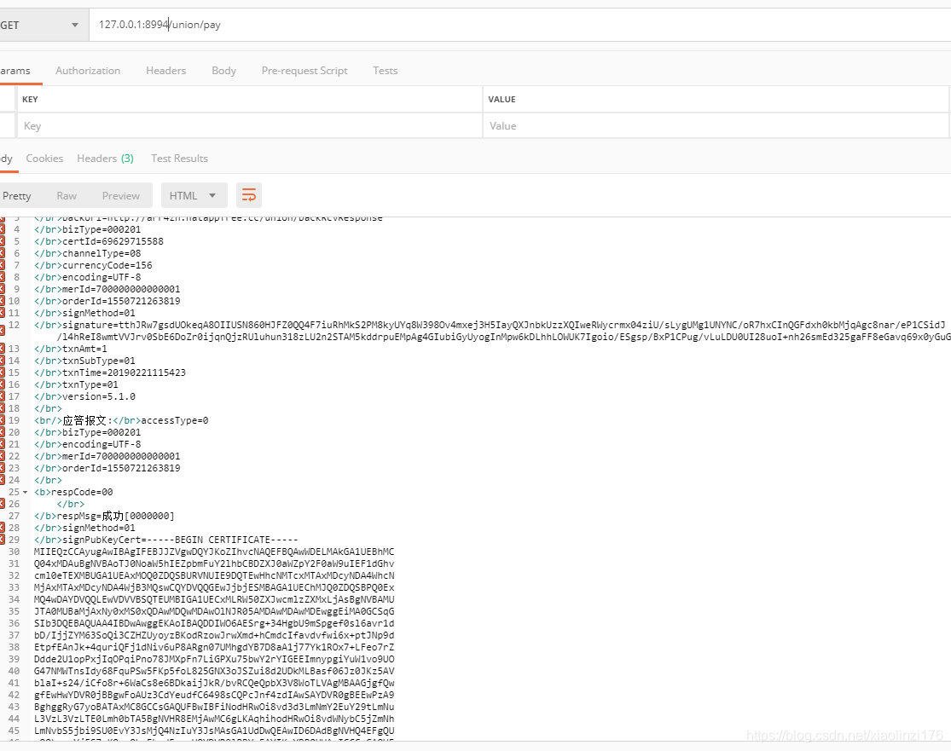Select line bizType=000201 on line 4
This screenshot has width=951, height=751.
click(x=87, y=229)
